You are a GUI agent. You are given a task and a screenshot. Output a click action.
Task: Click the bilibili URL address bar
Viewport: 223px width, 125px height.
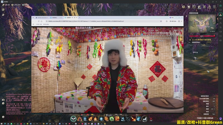point(103,21)
